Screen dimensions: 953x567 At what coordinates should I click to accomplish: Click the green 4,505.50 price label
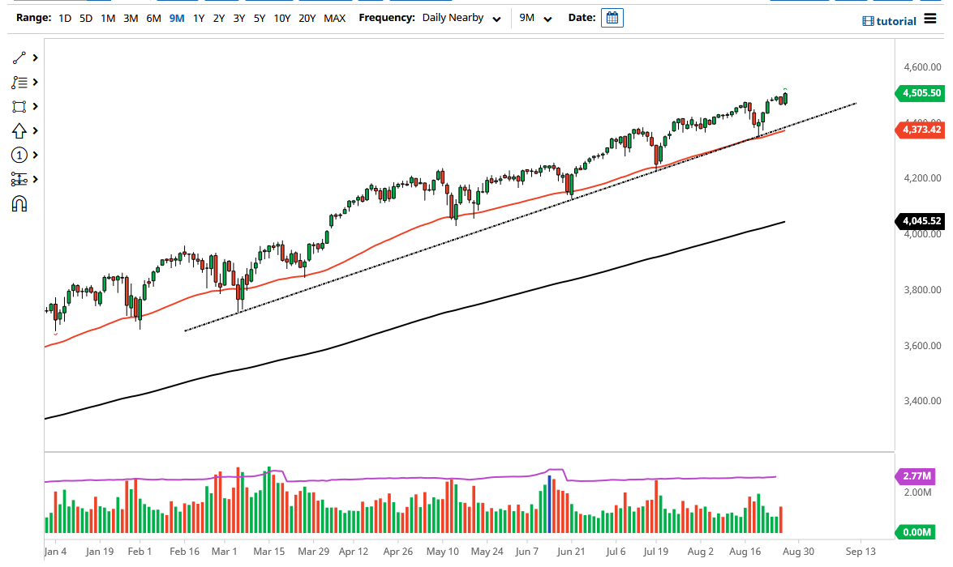tap(921, 93)
